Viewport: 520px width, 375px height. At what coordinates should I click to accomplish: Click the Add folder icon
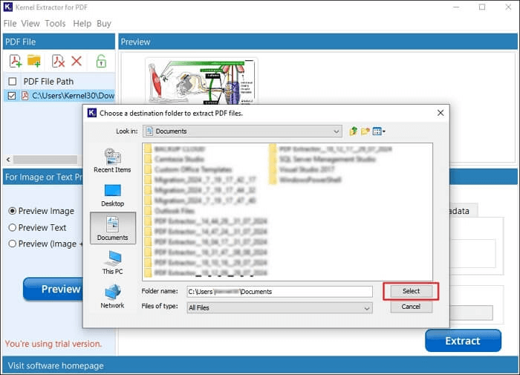pyautogui.click(x=34, y=61)
